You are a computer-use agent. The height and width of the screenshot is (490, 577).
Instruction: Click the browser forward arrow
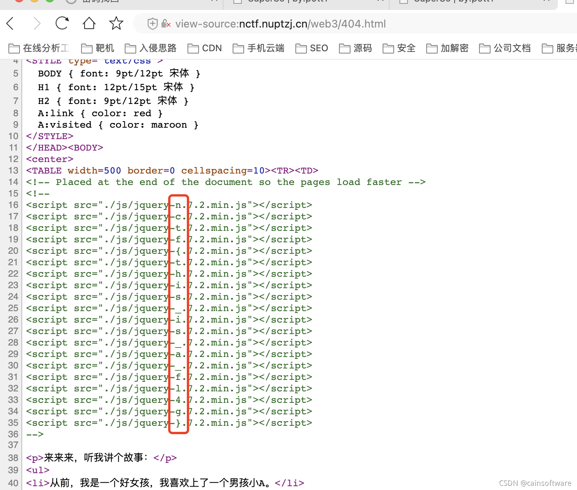(37, 24)
